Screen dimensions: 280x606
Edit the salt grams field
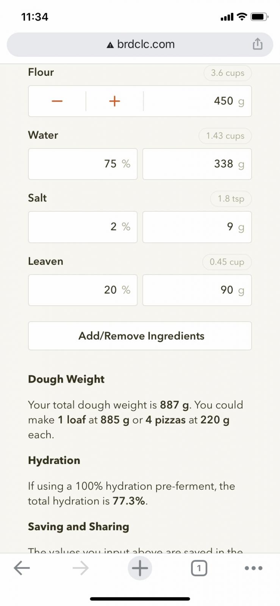click(x=197, y=227)
